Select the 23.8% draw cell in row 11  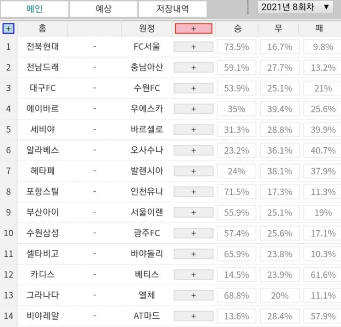click(280, 254)
